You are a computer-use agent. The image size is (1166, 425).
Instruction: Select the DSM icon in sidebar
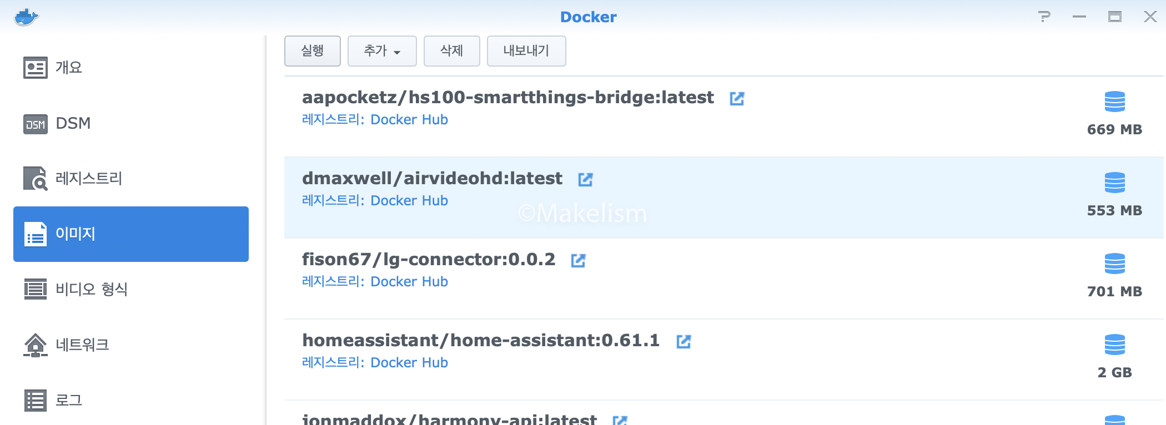click(36, 124)
